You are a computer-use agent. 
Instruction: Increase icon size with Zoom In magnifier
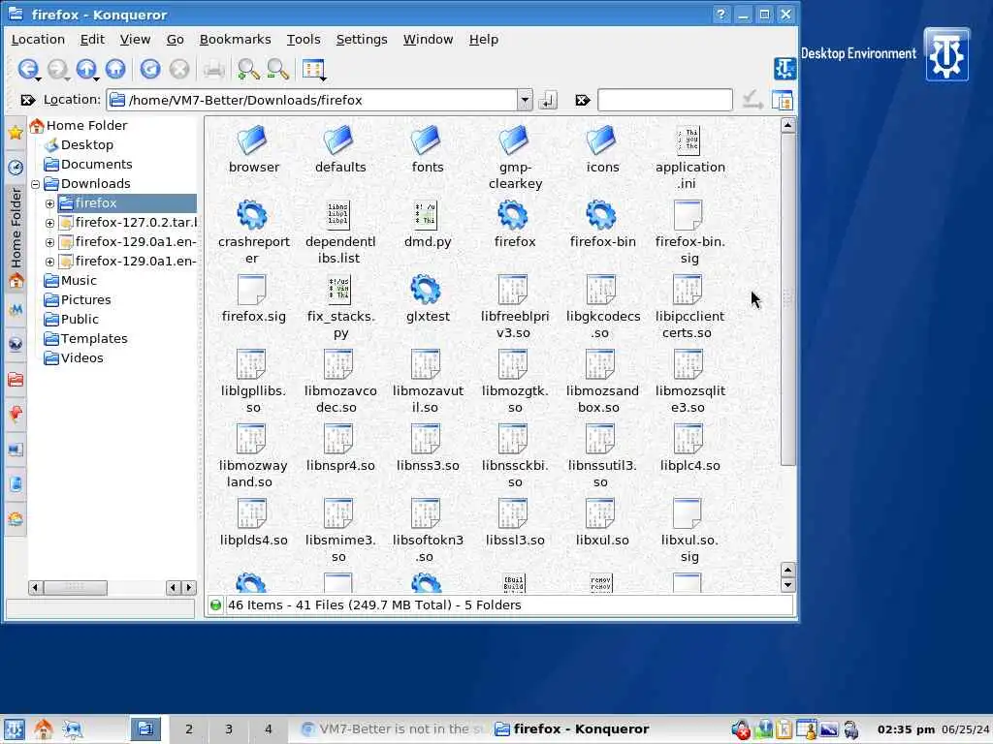[x=248, y=69]
